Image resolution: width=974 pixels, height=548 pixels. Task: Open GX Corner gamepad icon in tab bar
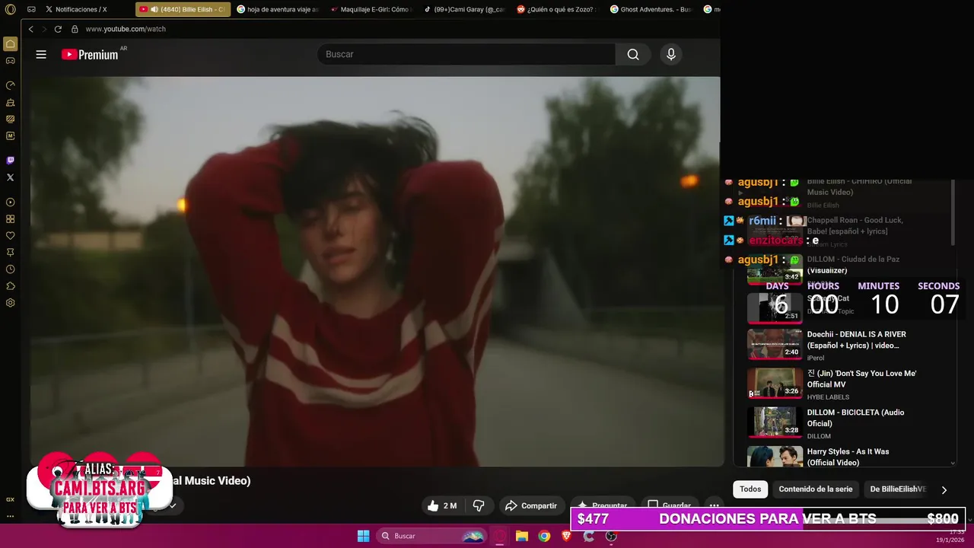[x=31, y=9]
